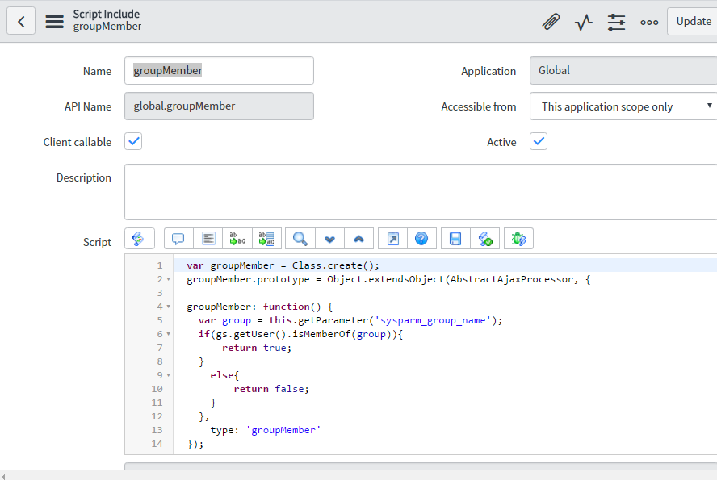Click the 'return false;' code line
Viewport: 717px width, 480px height.
coord(271,389)
